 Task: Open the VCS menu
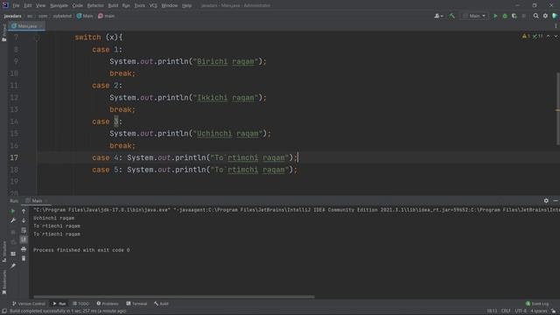click(153, 6)
